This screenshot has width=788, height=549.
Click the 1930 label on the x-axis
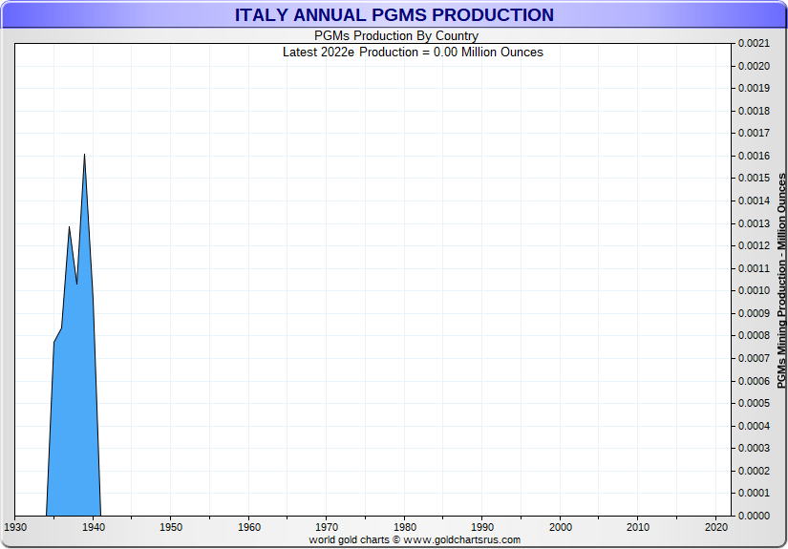[15, 527]
